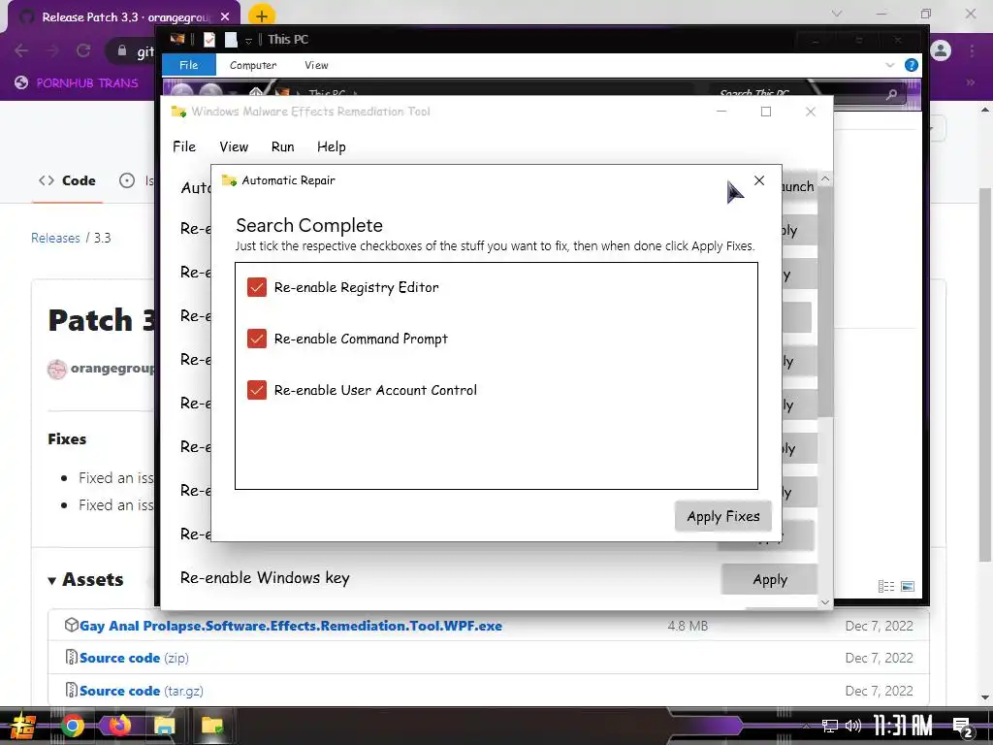The width and height of the screenshot is (993, 745).
Task: Click the Remediation Tool scrollbar up arrow
Action: 825,178
